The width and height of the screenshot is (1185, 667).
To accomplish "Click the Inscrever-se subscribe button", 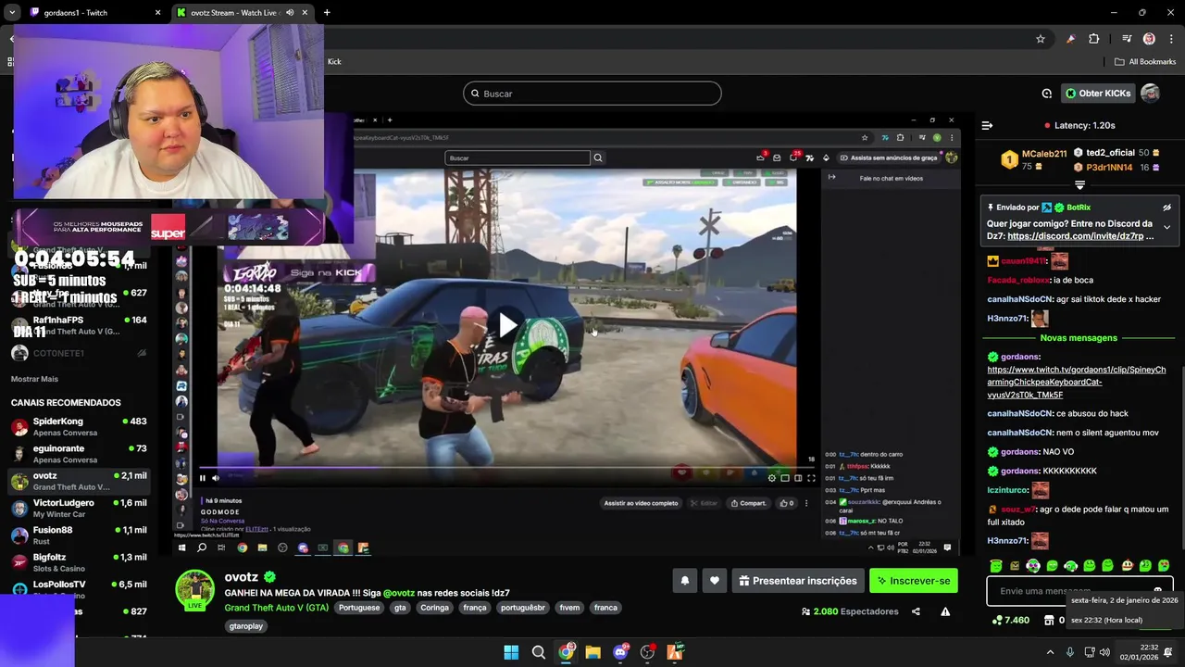I will (914, 581).
